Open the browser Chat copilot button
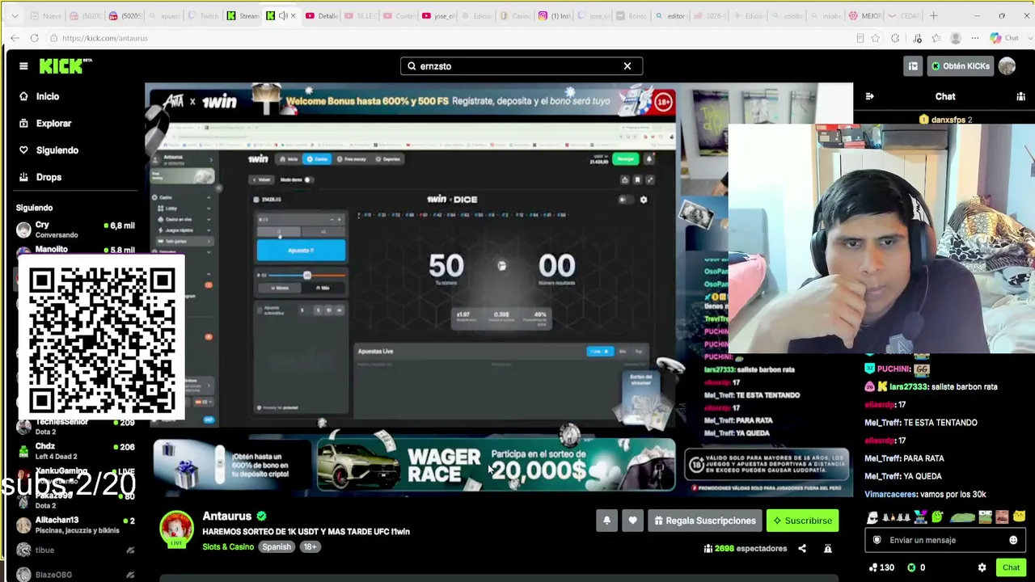 [x=1003, y=38]
